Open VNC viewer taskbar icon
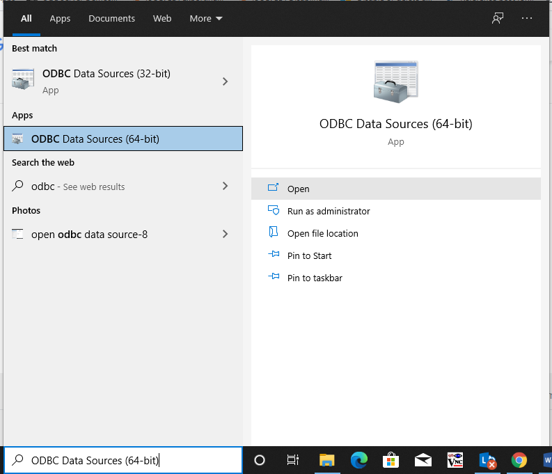The image size is (552, 474). click(455, 460)
